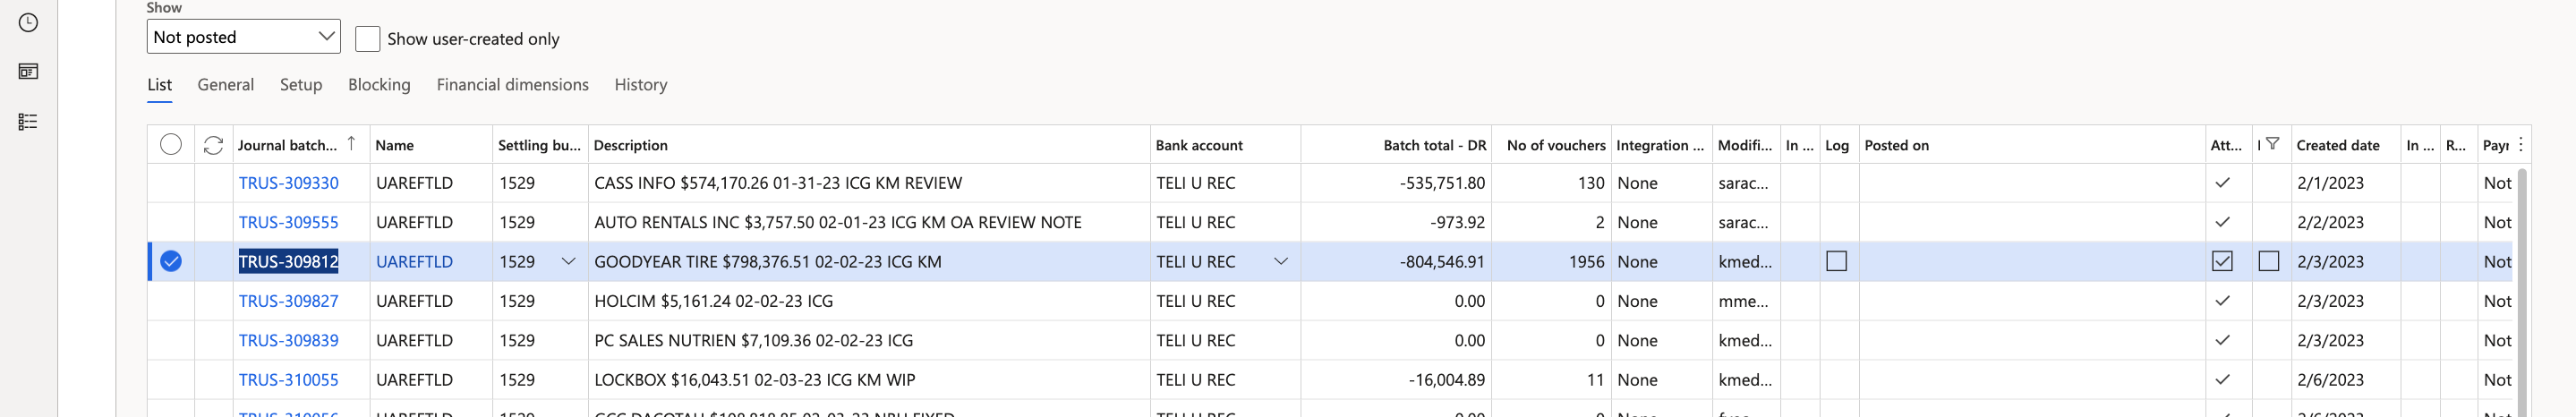Click the Settling bu... column header
This screenshot has width=2576, height=417.
pyautogui.click(x=539, y=145)
